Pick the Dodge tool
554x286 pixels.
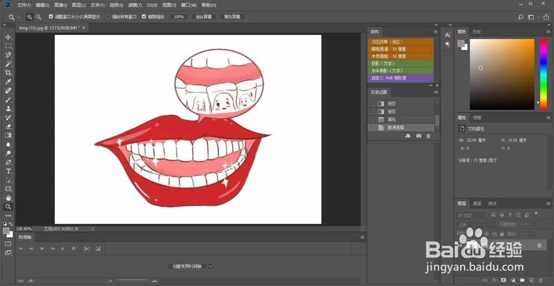point(8,153)
